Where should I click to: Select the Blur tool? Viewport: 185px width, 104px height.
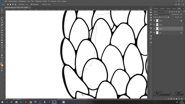pos(2,40)
